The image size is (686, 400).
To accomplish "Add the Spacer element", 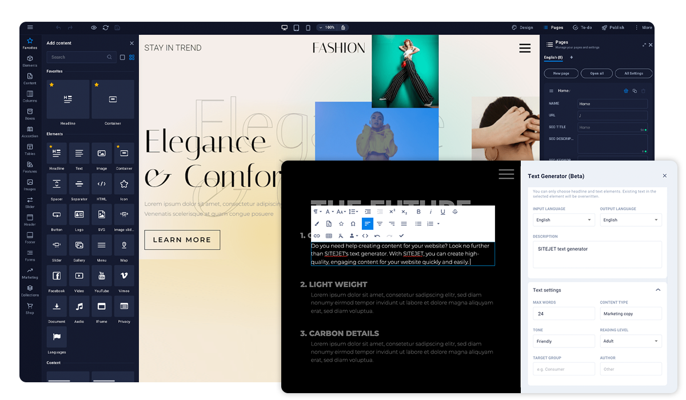I will pos(57,185).
